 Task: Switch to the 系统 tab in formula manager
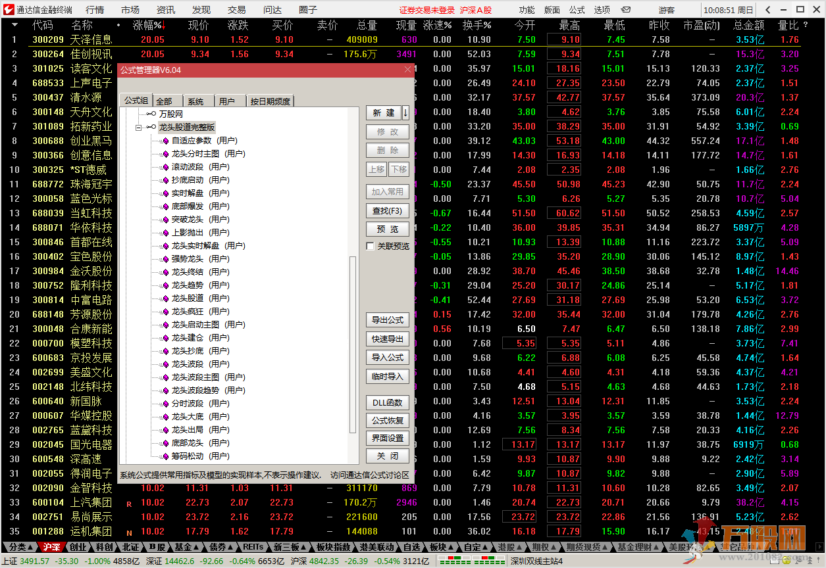click(198, 101)
